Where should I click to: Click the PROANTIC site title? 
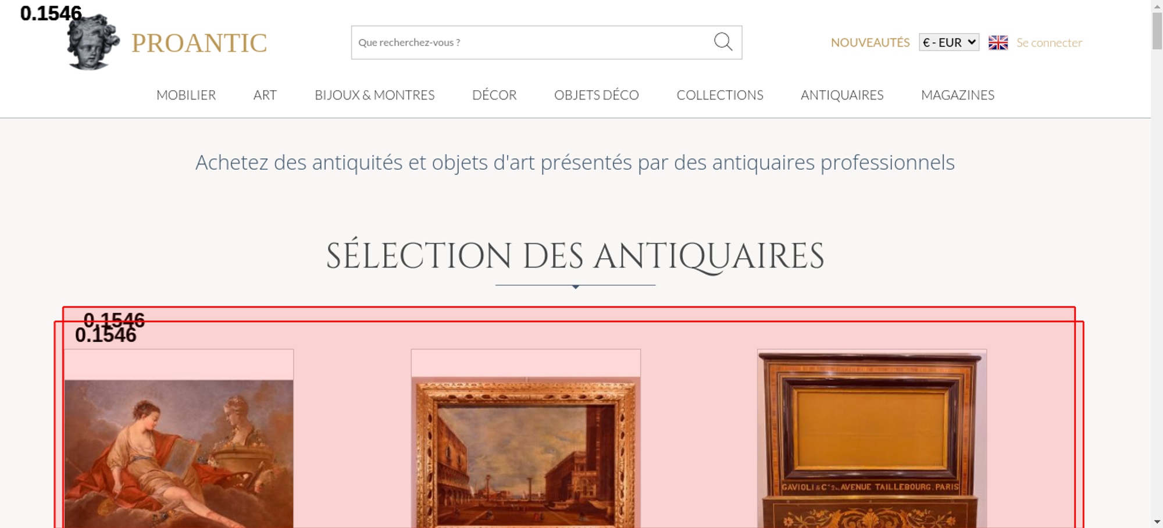[x=199, y=43]
